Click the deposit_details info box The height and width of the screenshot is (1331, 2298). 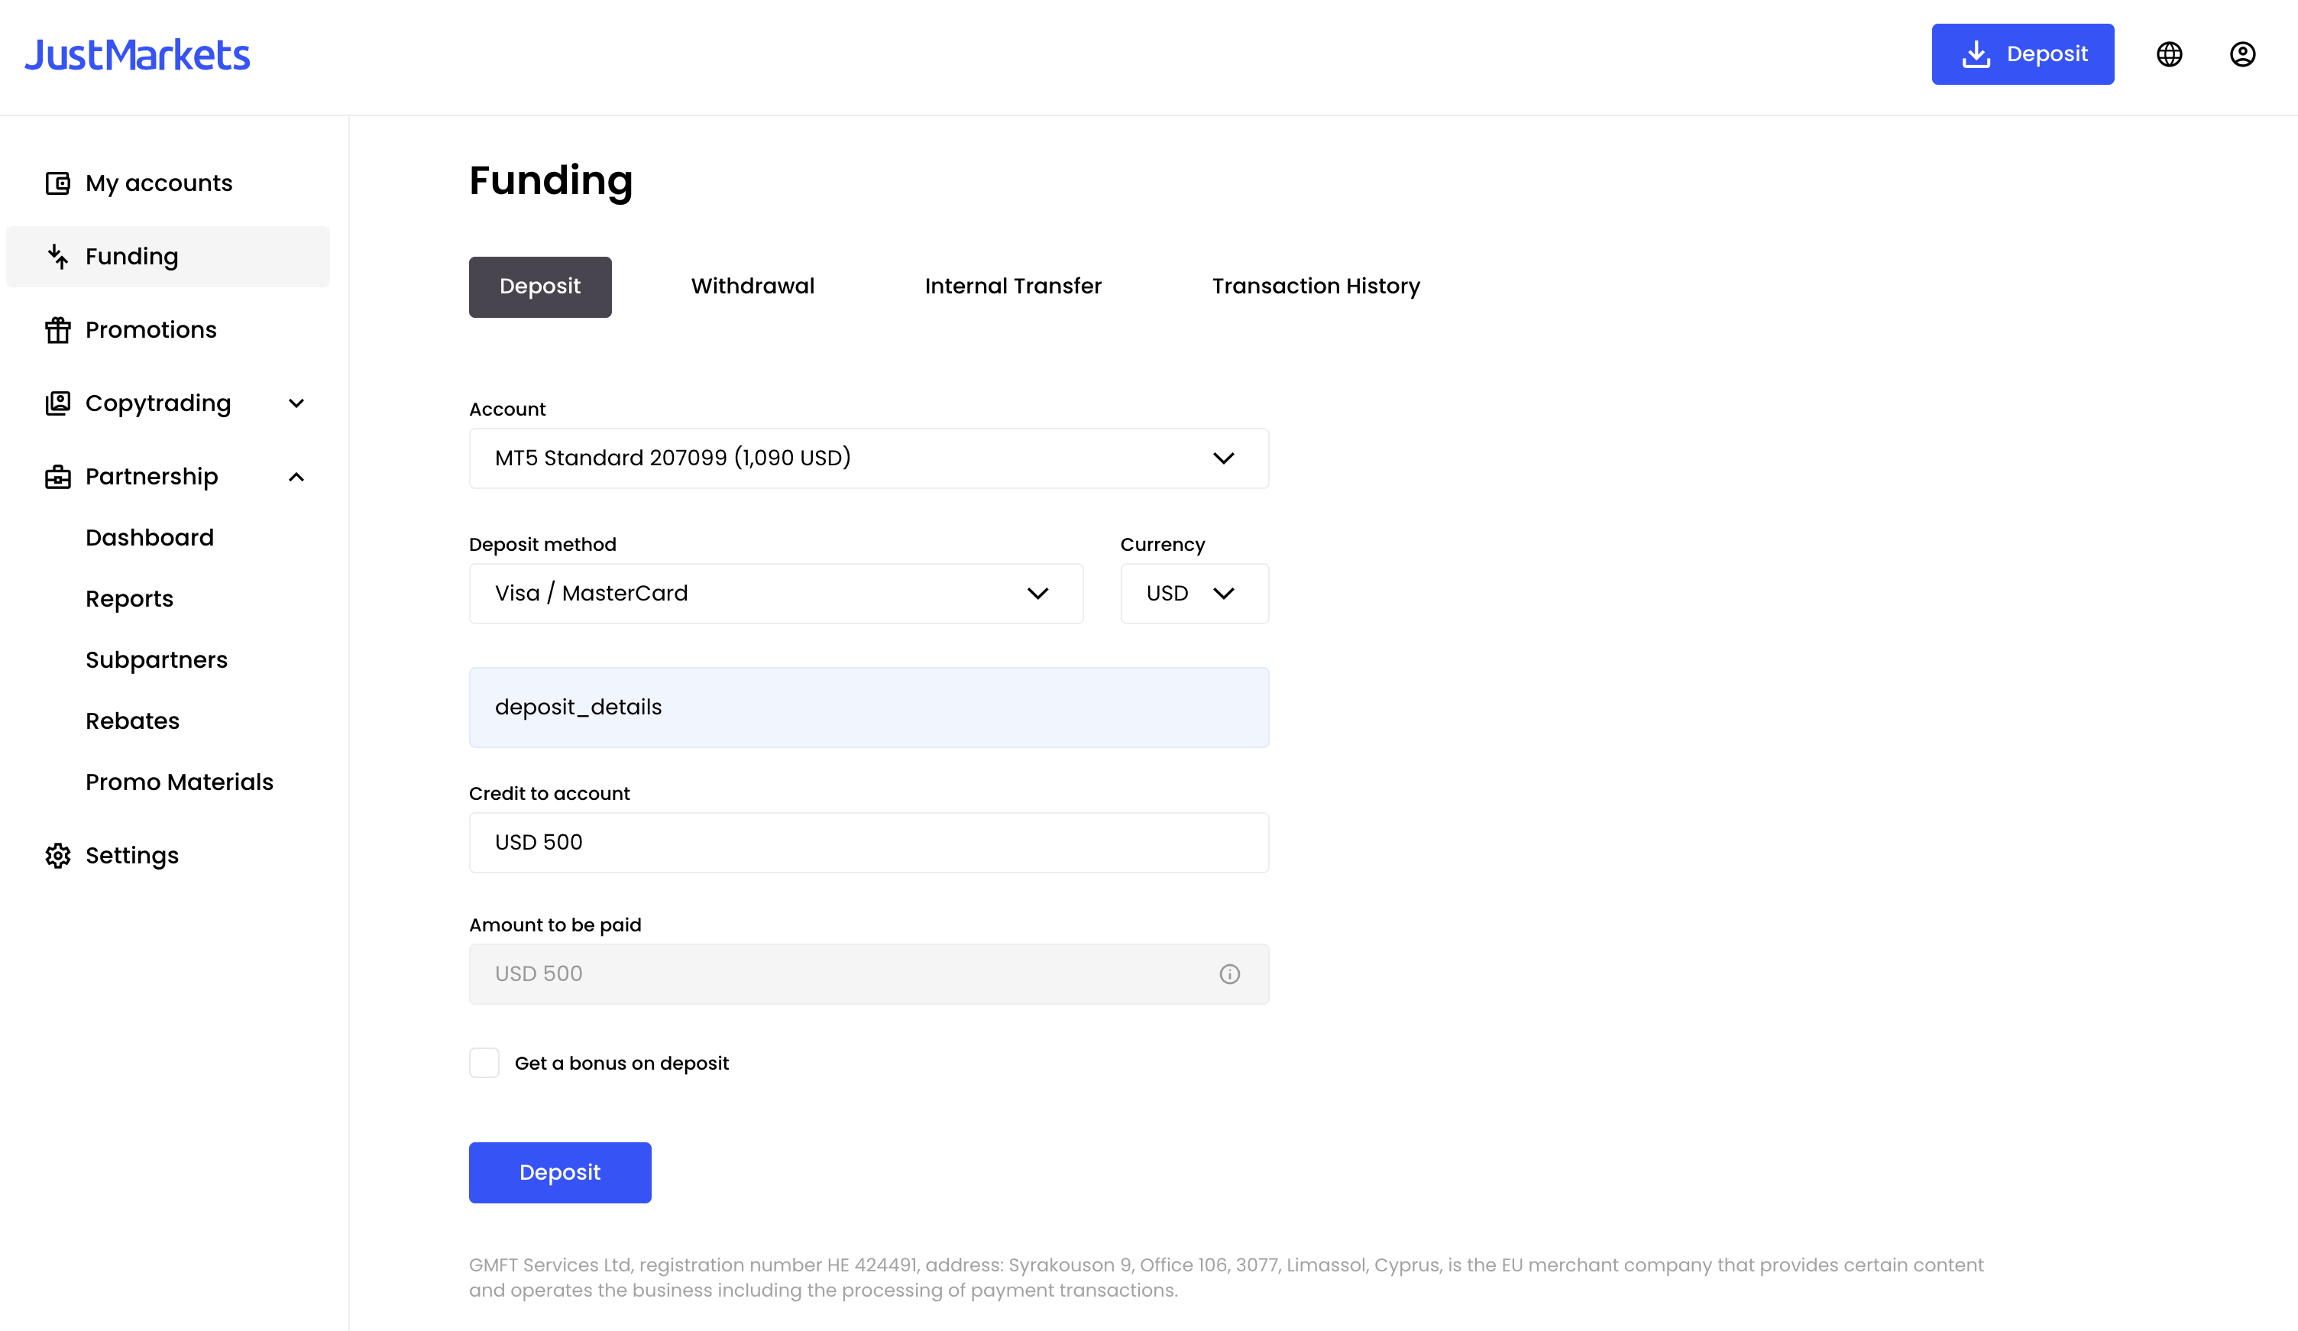pyautogui.click(x=868, y=708)
